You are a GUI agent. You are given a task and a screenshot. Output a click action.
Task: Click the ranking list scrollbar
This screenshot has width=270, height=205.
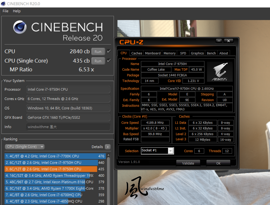[x=108, y=179]
